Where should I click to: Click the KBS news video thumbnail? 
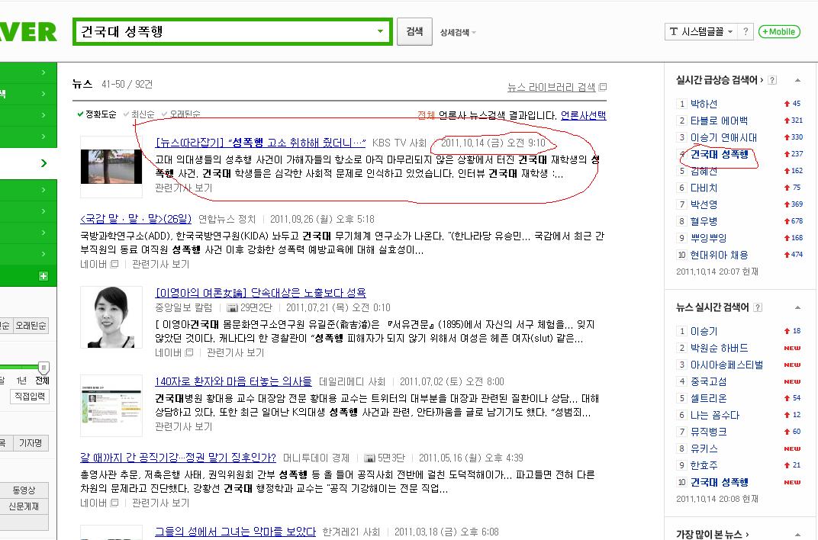111,166
